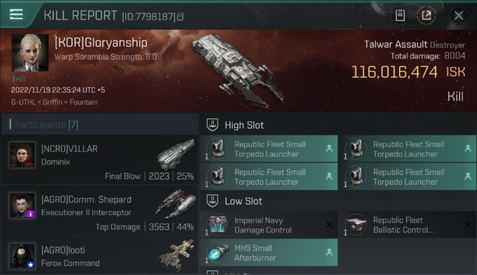Open the hamburger menu icon
Screen dimensions: 477x275
coord(16,14)
